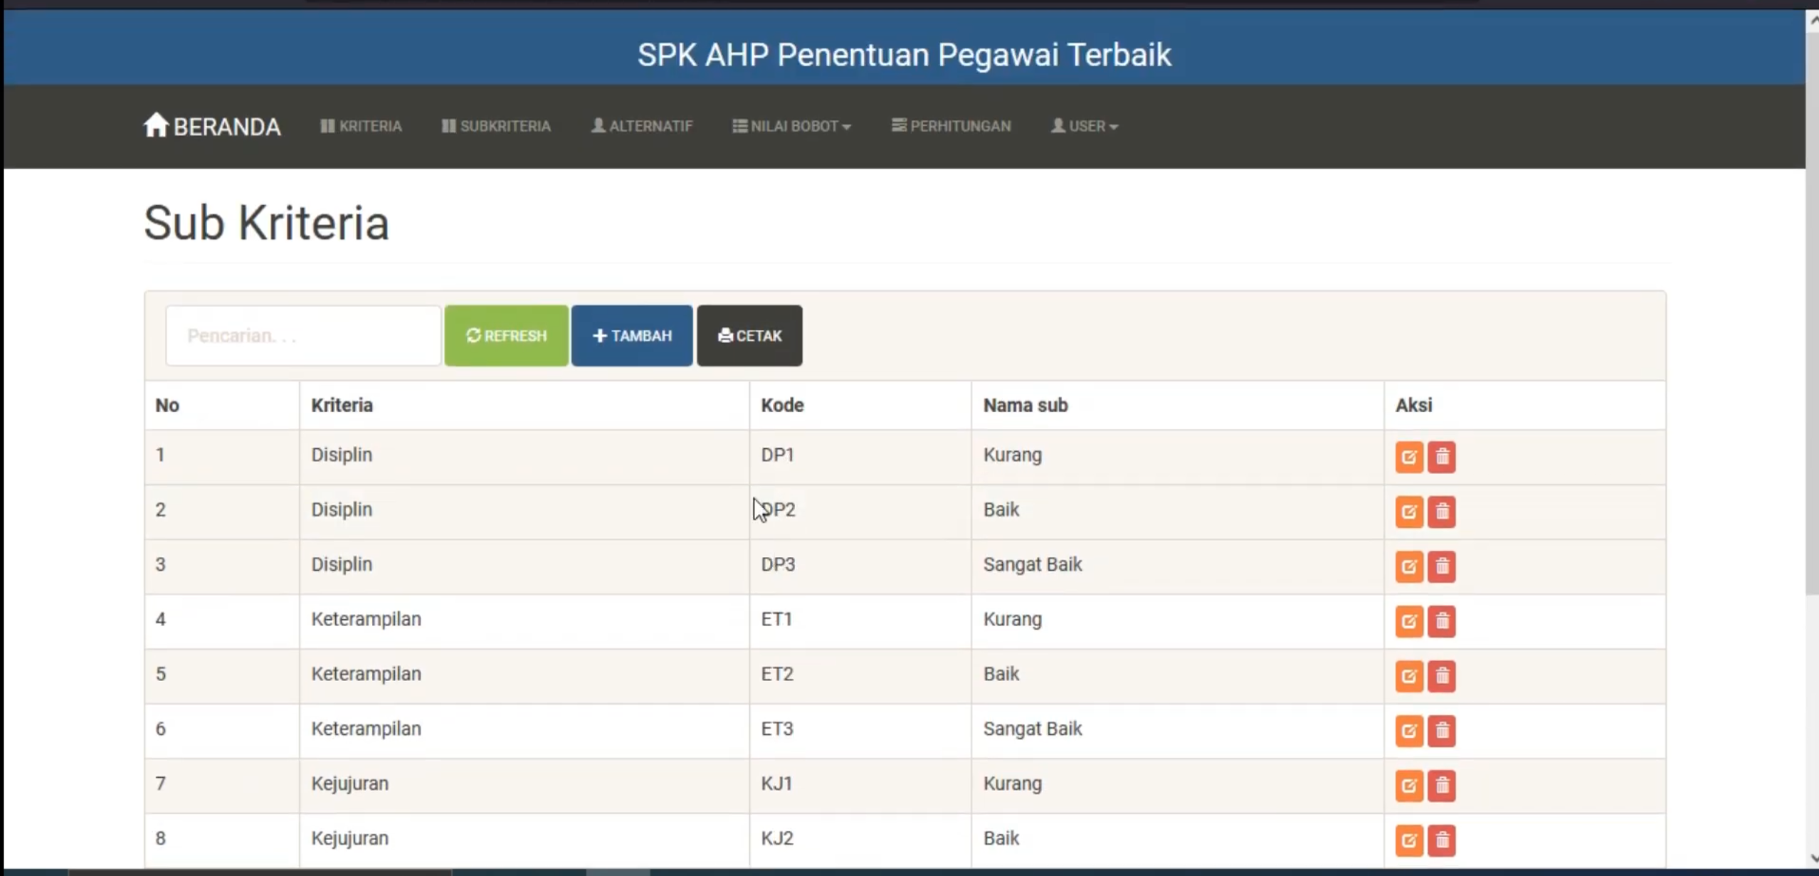
Task: Click the Tambah button to add
Action: (x=632, y=336)
